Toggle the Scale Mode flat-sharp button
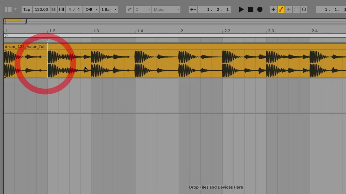Viewport: 346px width, 194px height. [x=129, y=9]
